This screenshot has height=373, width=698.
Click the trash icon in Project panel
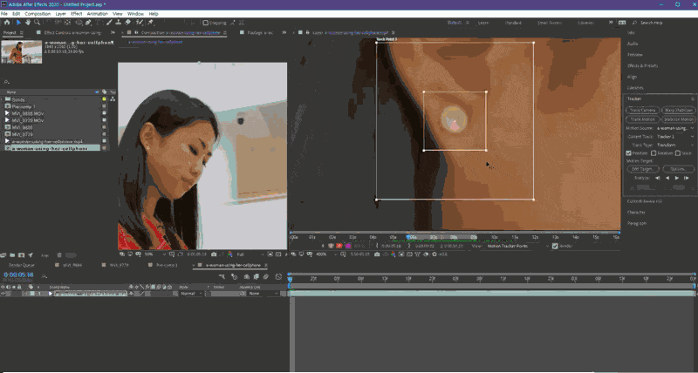click(x=59, y=255)
